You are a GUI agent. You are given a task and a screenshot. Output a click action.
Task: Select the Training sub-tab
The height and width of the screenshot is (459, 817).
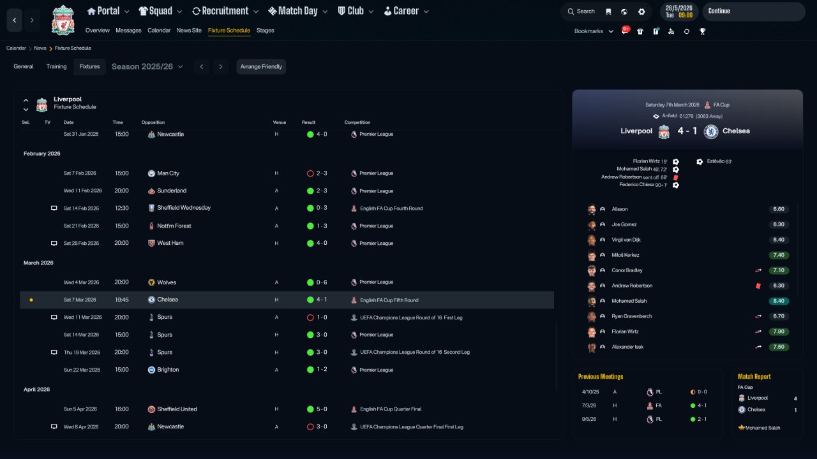coord(56,67)
